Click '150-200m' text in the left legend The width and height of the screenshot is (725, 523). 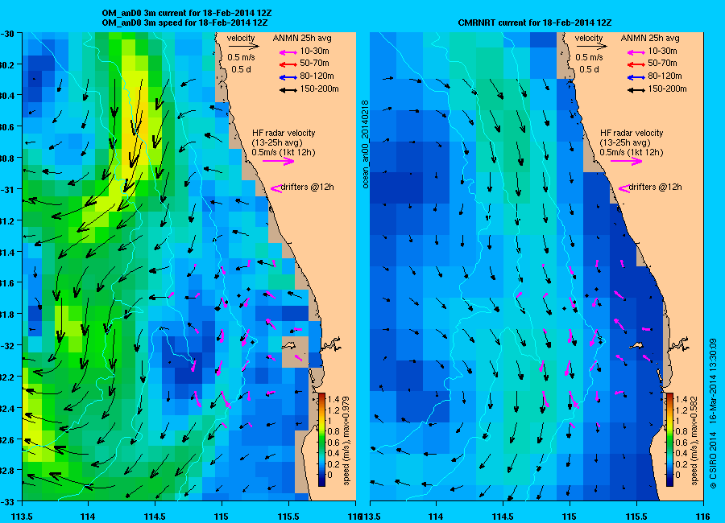click(x=319, y=89)
